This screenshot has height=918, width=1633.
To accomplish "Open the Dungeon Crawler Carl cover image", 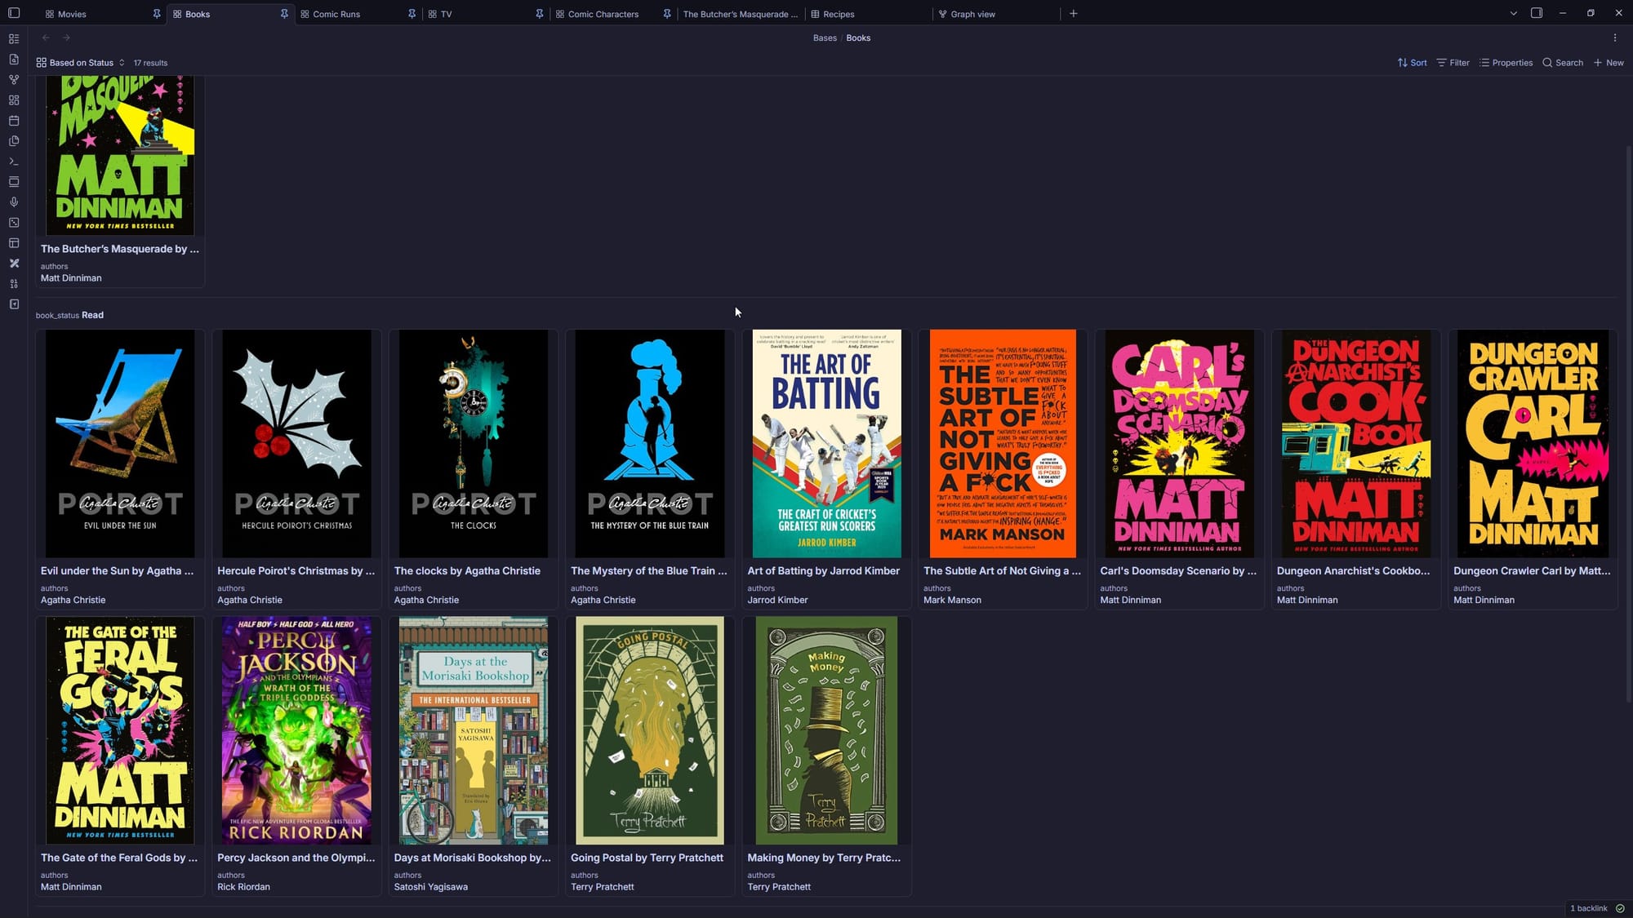I will point(1533,444).
